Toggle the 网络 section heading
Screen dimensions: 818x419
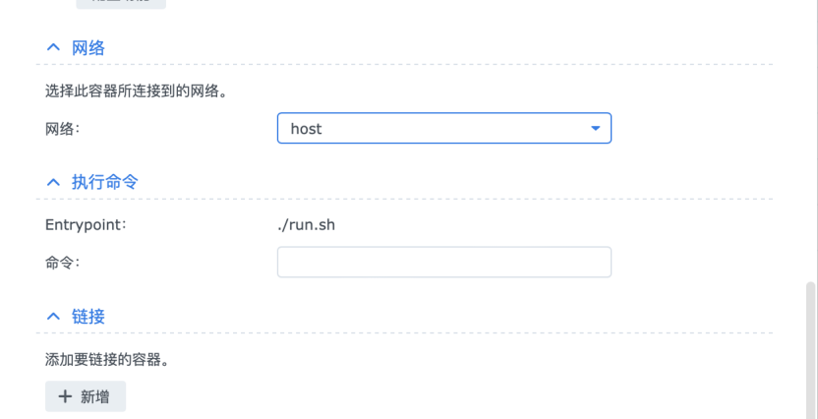pyautogui.click(x=88, y=48)
